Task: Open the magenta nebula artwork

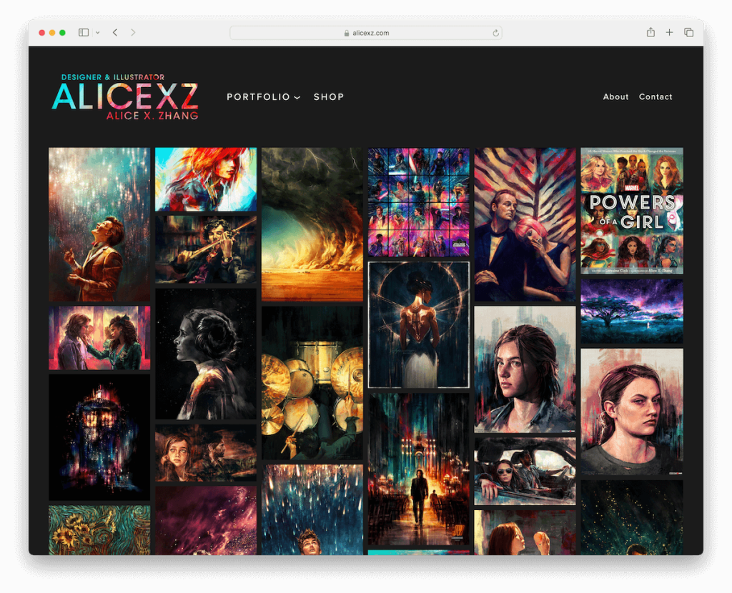Action: click(x=206, y=520)
